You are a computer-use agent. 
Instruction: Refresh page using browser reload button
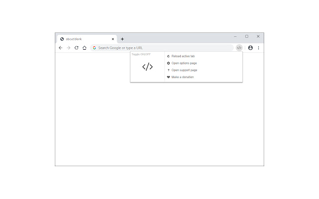tap(76, 48)
